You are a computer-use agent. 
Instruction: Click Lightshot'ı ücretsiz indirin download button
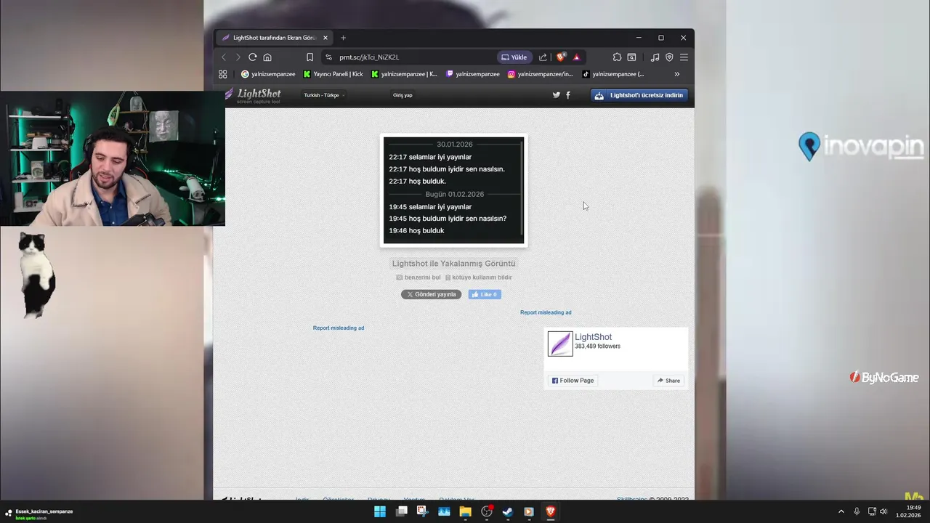639,95
